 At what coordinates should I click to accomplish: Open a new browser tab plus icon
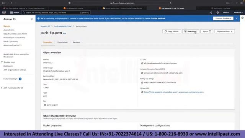point(237,3)
